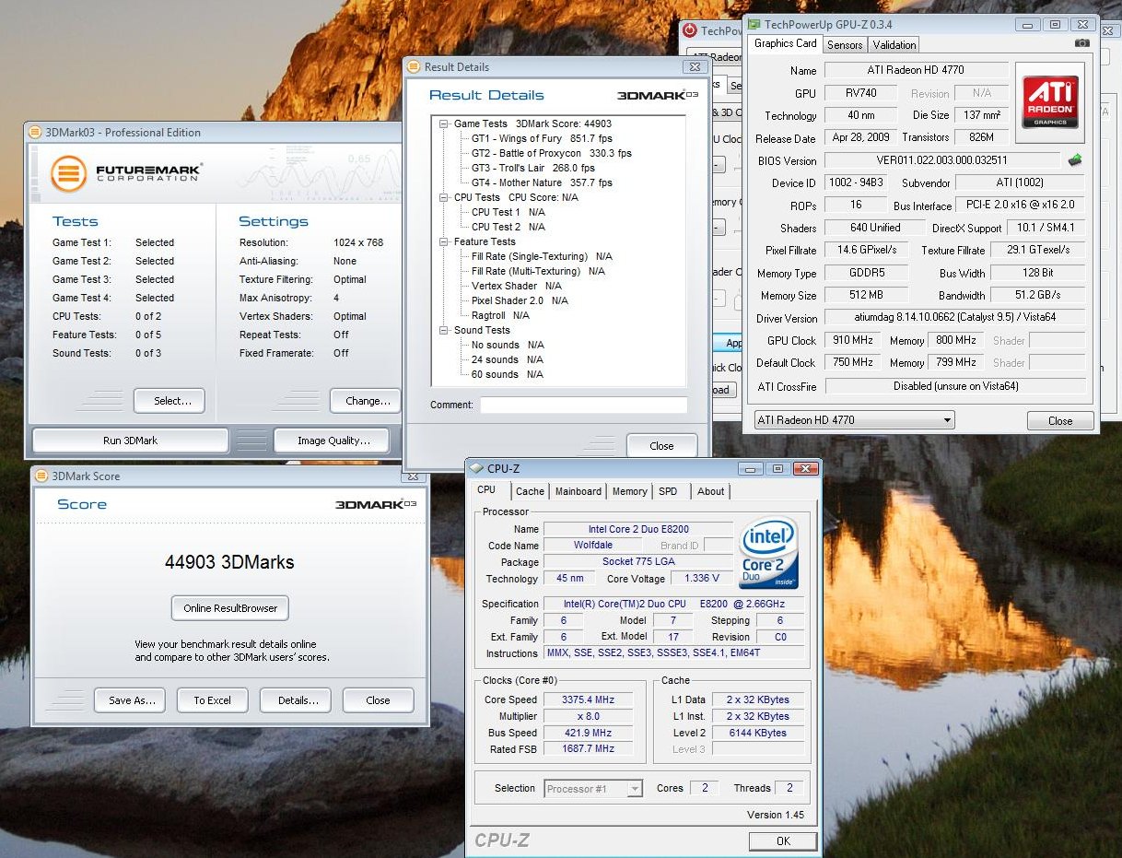This screenshot has width=1122, height=858.
Task: Click the GPU Clock 910 MHz value
Action: point(854,340)
